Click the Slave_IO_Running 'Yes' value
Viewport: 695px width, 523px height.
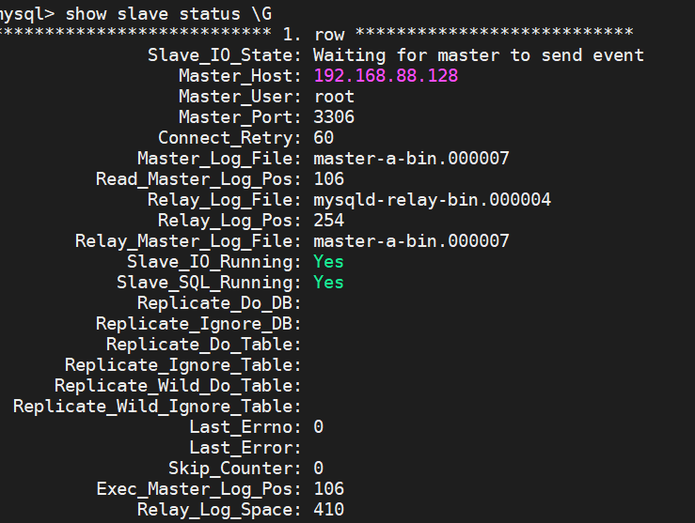tap(328, 262)
